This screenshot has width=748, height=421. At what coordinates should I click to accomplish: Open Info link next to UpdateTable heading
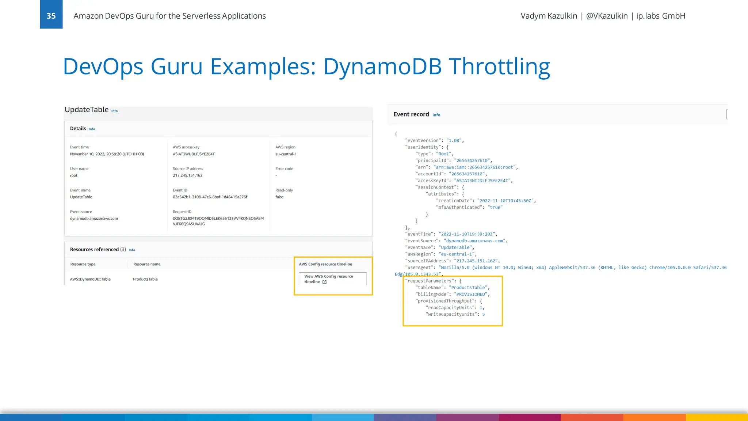pos(114,111)
